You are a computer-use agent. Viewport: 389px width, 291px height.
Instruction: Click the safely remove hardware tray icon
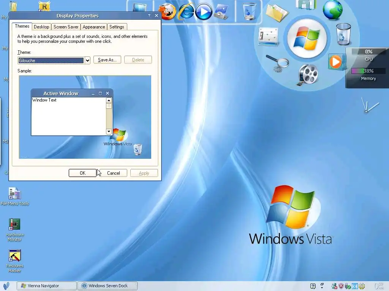(348, 286)
